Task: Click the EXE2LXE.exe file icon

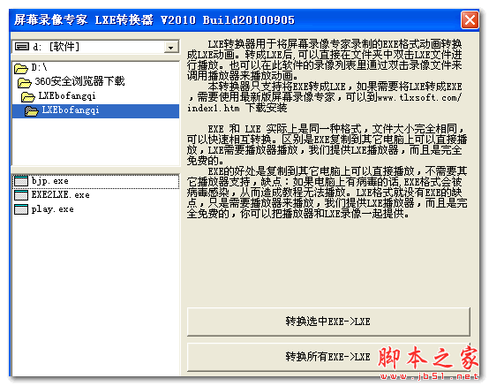Action: (21, 195)
